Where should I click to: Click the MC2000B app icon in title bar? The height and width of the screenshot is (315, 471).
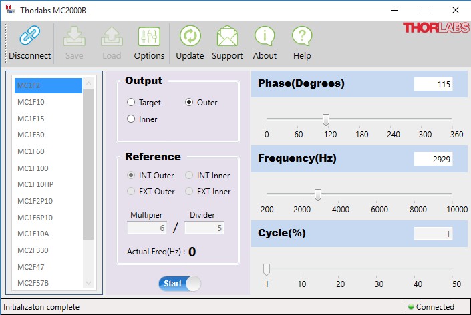click(x=11, y=10)
